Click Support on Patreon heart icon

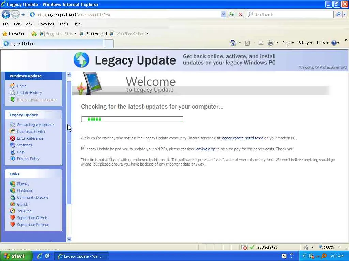[13, 225]
